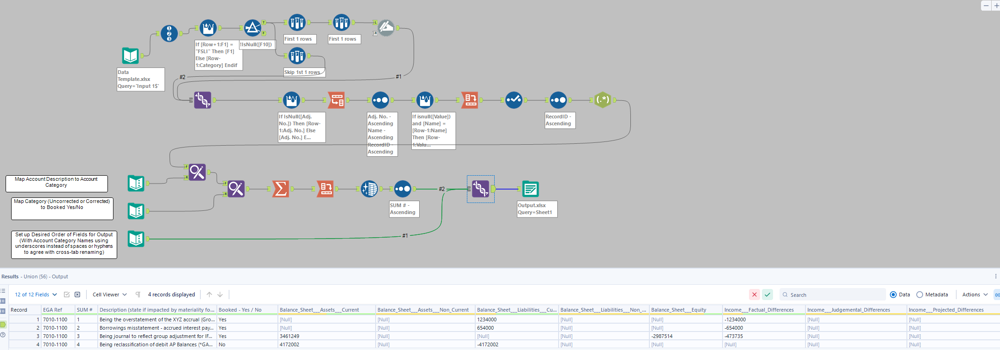
Task: Expand the Actions dropdown menu
Action: [975, 295]
